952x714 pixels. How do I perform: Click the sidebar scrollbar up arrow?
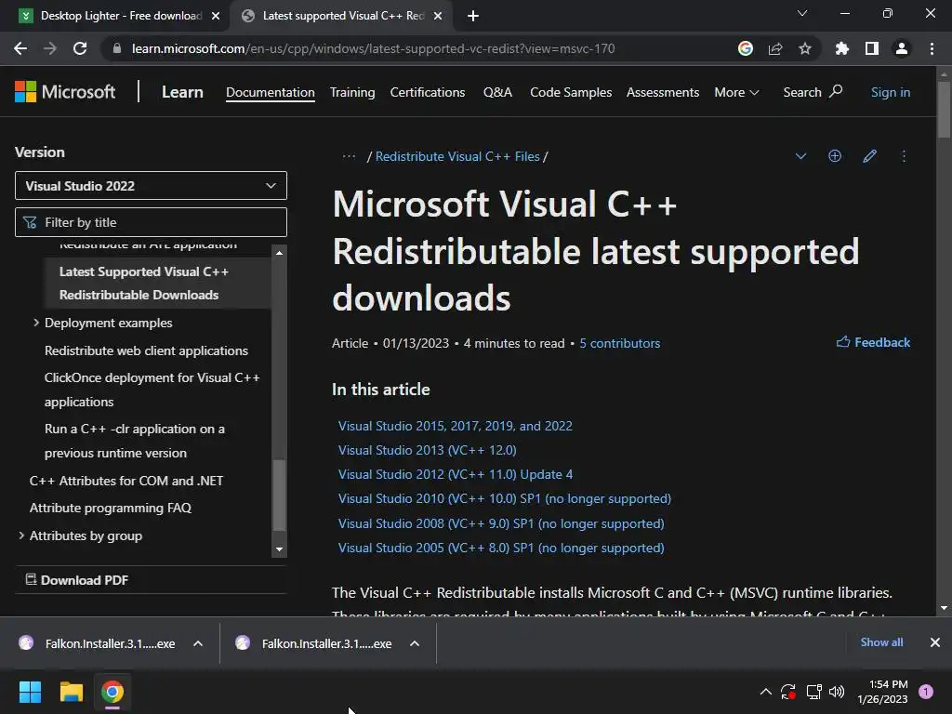pyautogui.click(x=279, y=253)
